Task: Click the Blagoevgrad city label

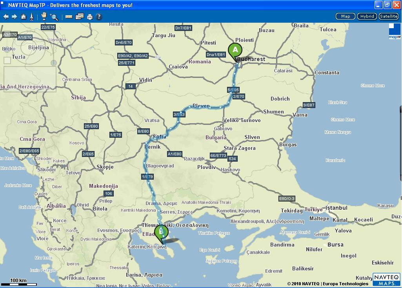Action: (x=160, y=166)
